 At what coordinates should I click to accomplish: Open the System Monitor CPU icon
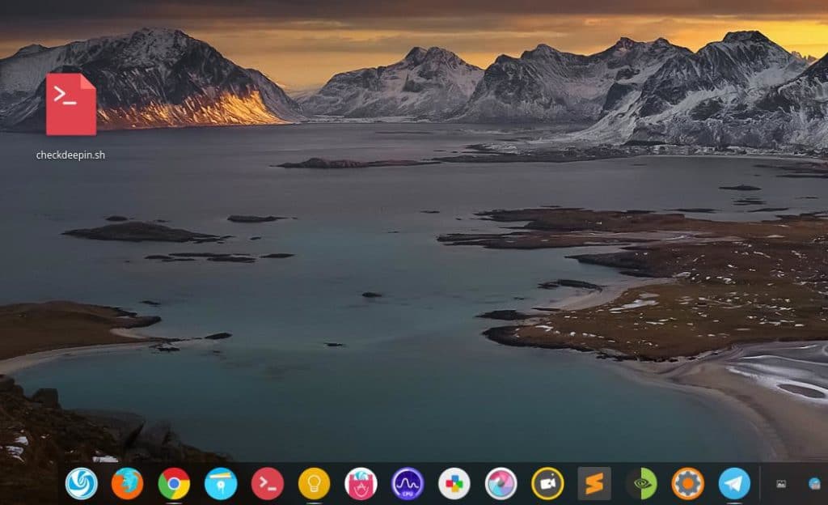[x=408, y=483]
